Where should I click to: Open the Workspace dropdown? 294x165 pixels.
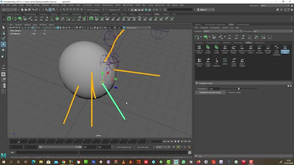point(275,5)
